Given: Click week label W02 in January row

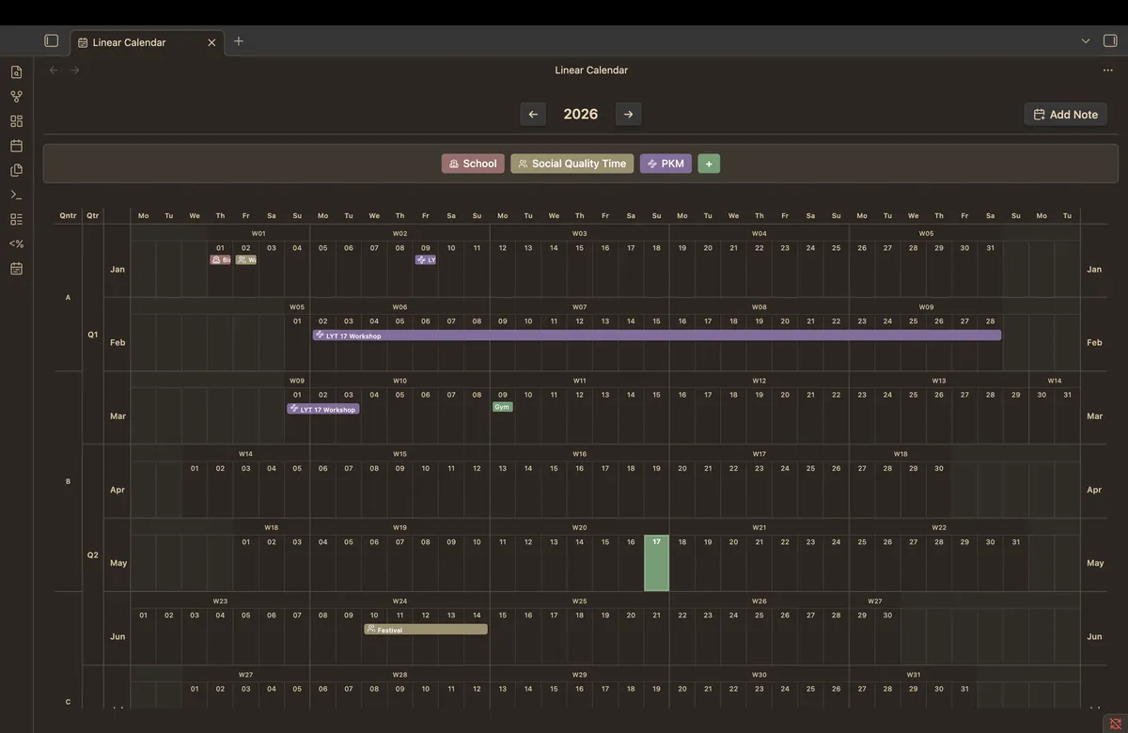Looking at the screenshot, I should [x=399, y=233].
